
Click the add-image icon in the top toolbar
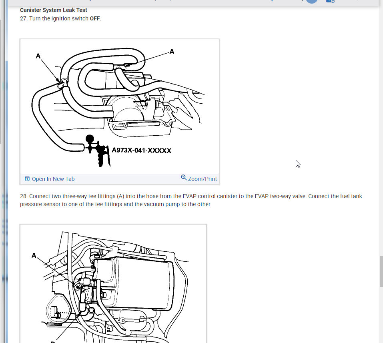click(x=330, y=2)
